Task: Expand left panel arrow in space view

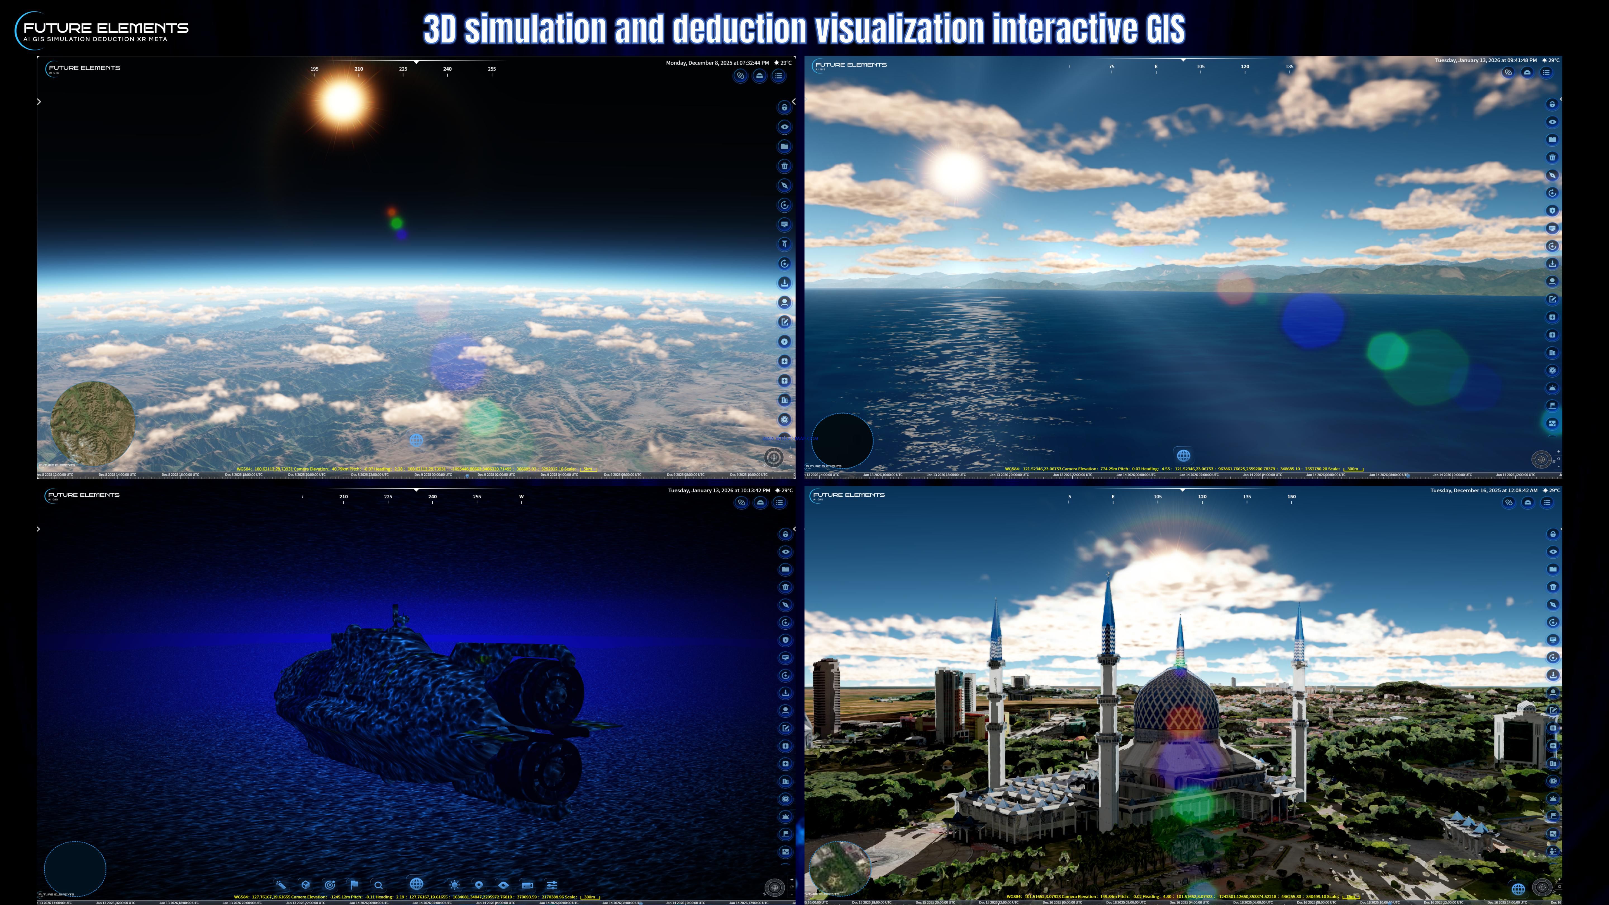Action: pos(39,102)
